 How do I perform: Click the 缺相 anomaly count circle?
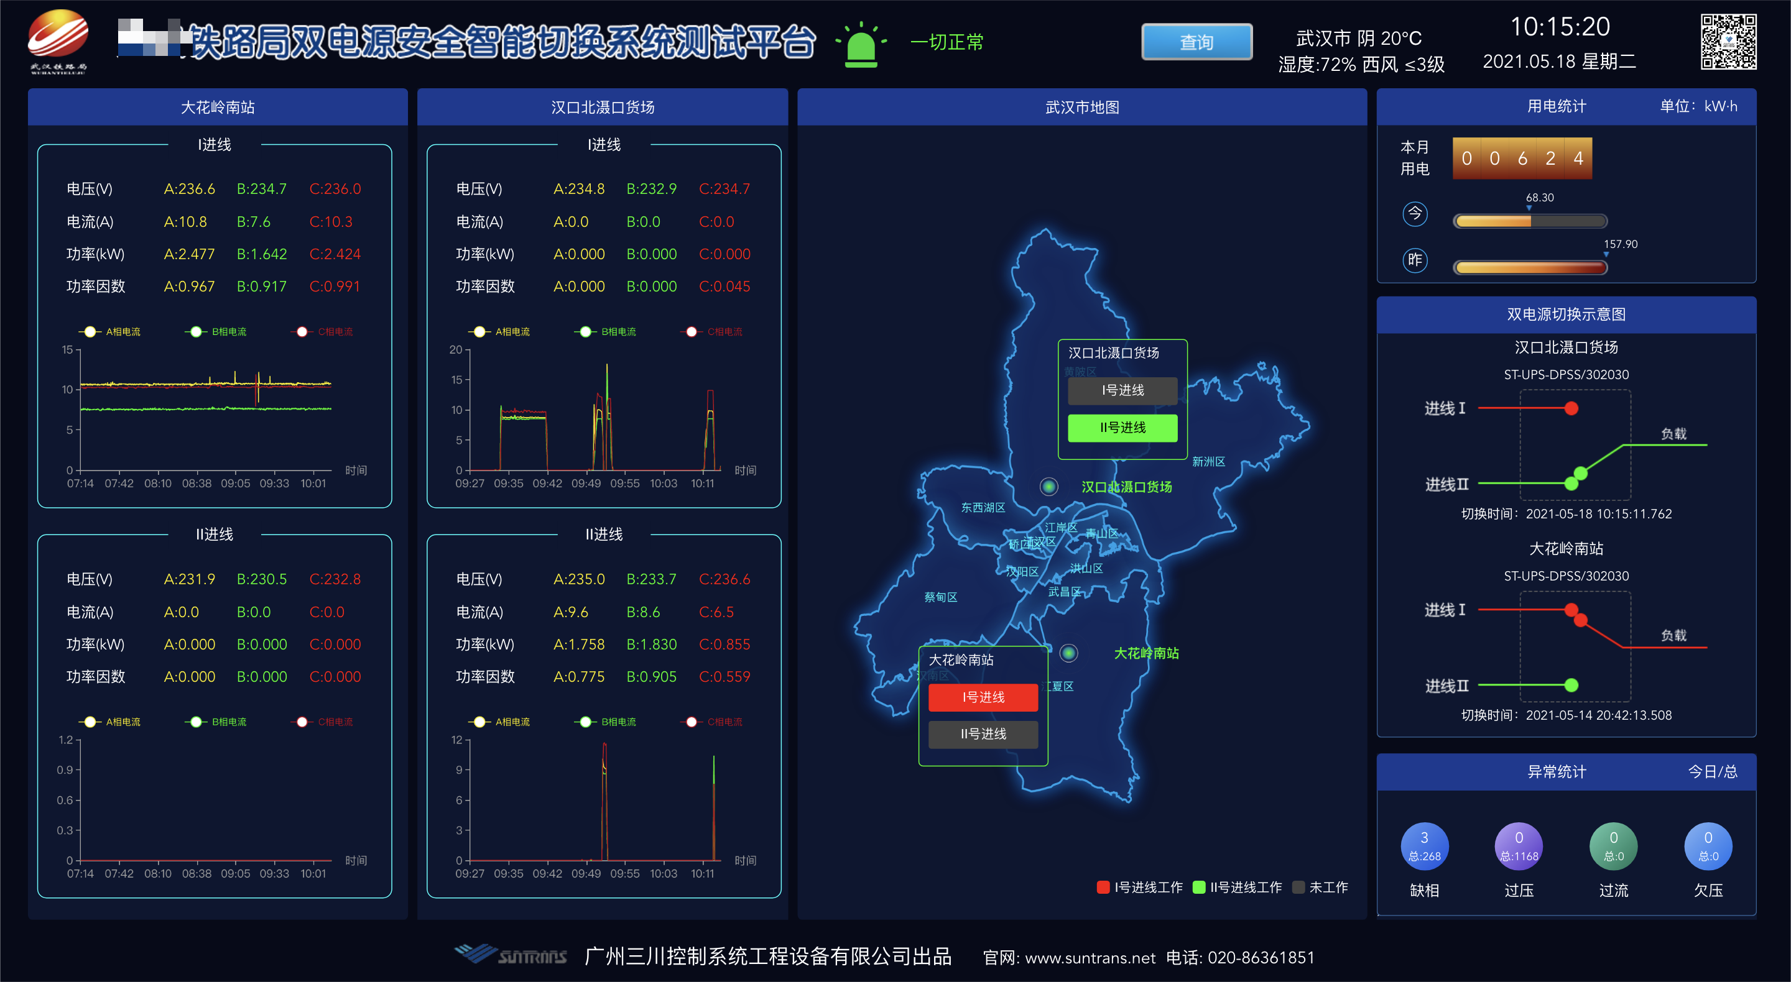tap(1424, 847)
